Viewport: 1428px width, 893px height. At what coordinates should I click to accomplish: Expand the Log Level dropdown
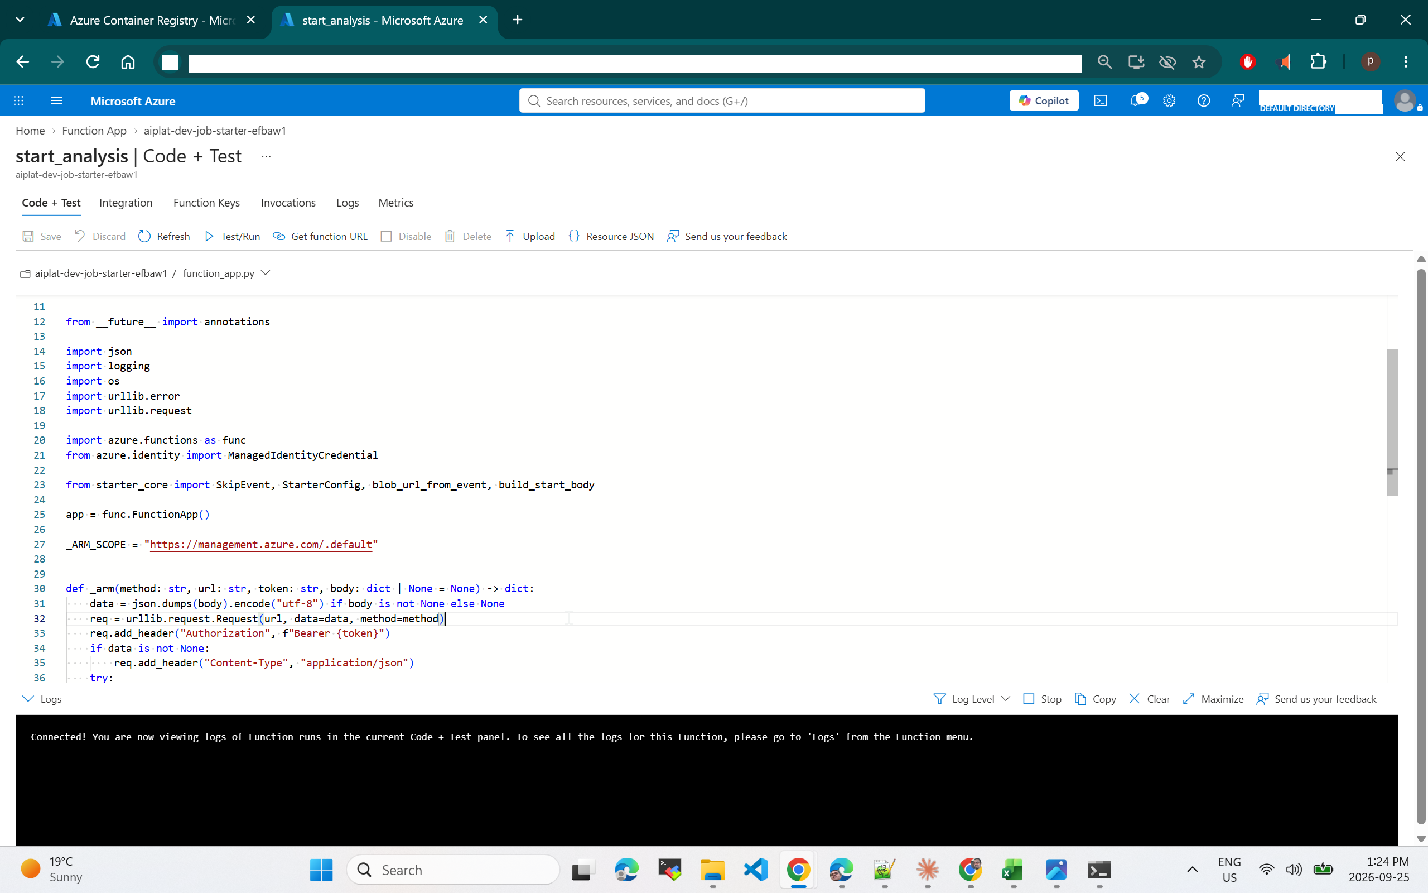(x=972, y=699)
